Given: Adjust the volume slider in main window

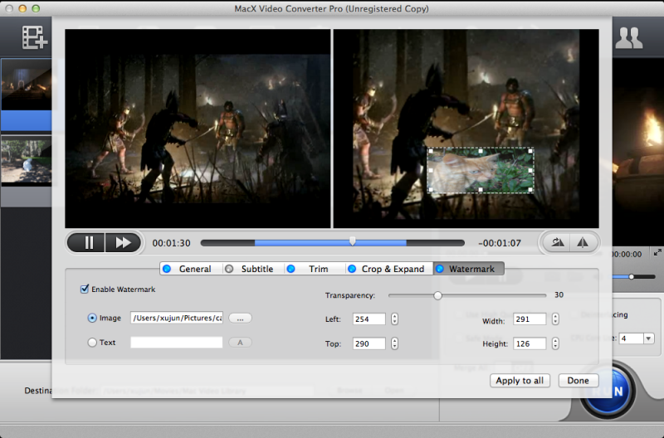Looking at the screenshot, I should coord(631,276).
